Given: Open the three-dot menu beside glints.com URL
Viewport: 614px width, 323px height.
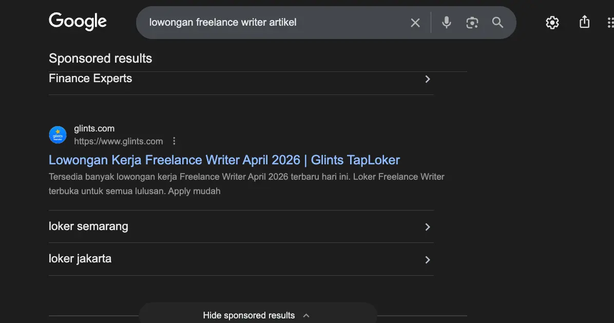Looking at the screenshot, I should pyautogui.click(x=174, y=141).
